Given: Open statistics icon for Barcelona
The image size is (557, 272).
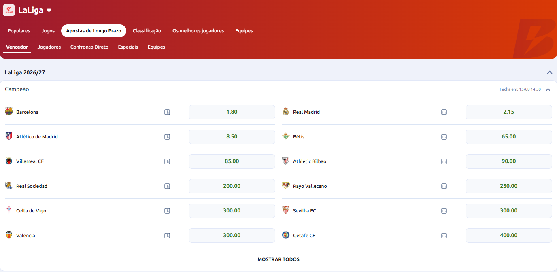Looking at the screenshot, I should [x=167, y=112].
